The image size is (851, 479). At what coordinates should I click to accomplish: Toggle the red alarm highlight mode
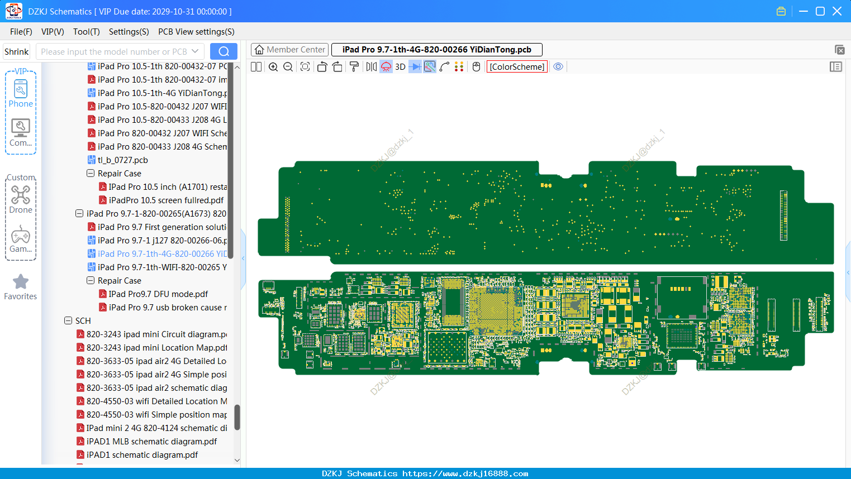(x=386, y=66)
